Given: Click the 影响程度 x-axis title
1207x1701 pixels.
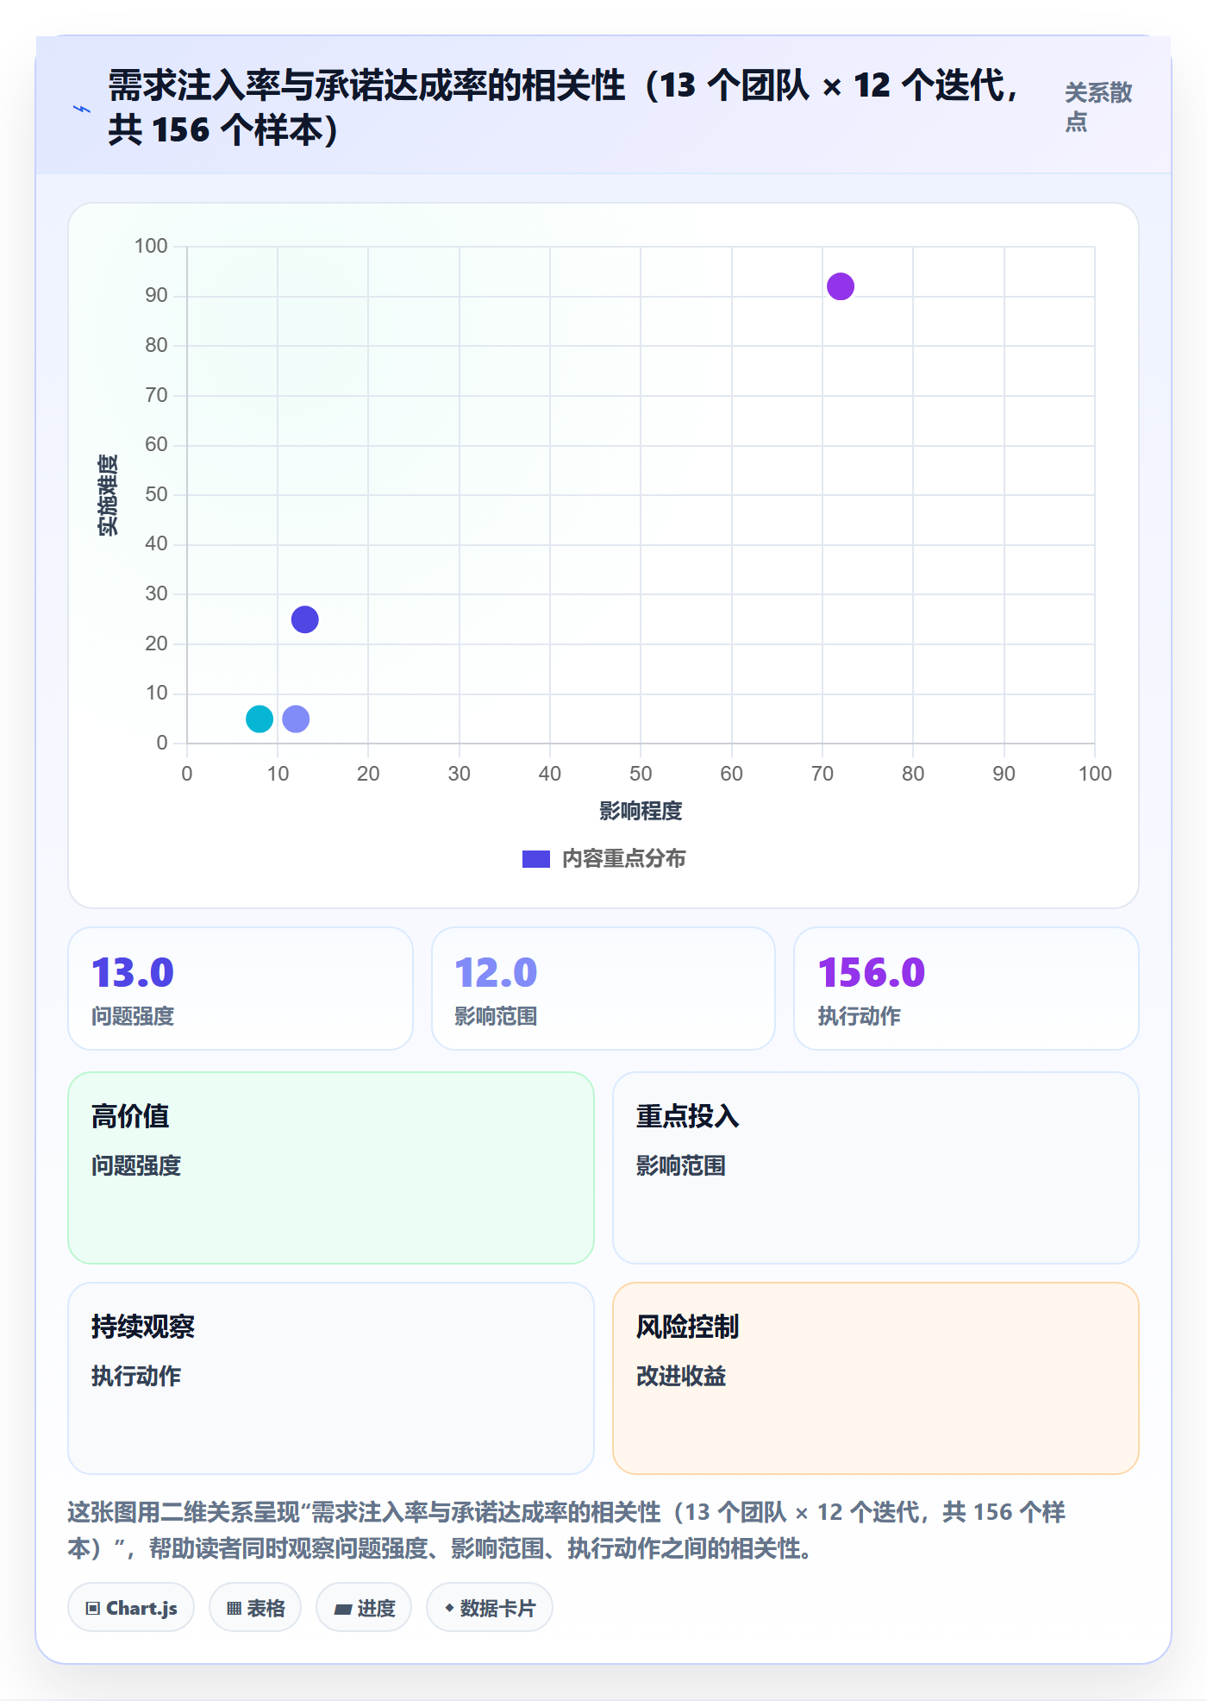Looking at the screenshot, I should pos(641,811).
